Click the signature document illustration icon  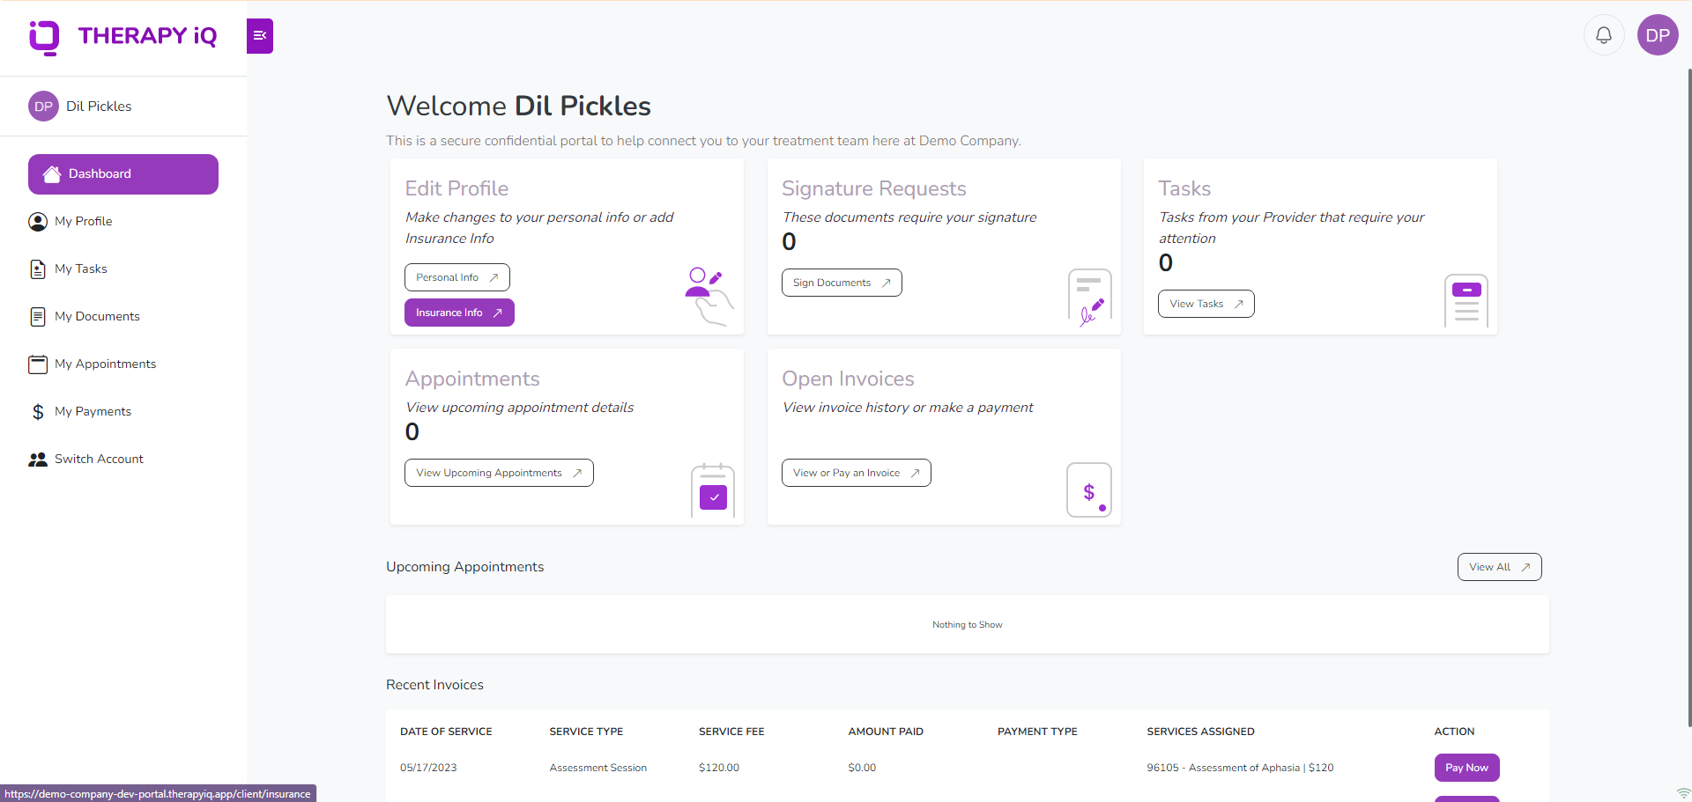coord(1089,297)
